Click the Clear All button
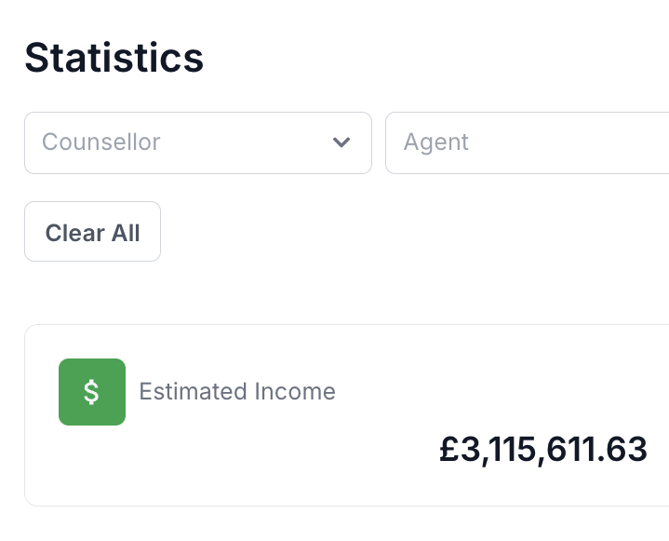The height and width of the screenshot is (541, 669). click(x=93, y=232)
